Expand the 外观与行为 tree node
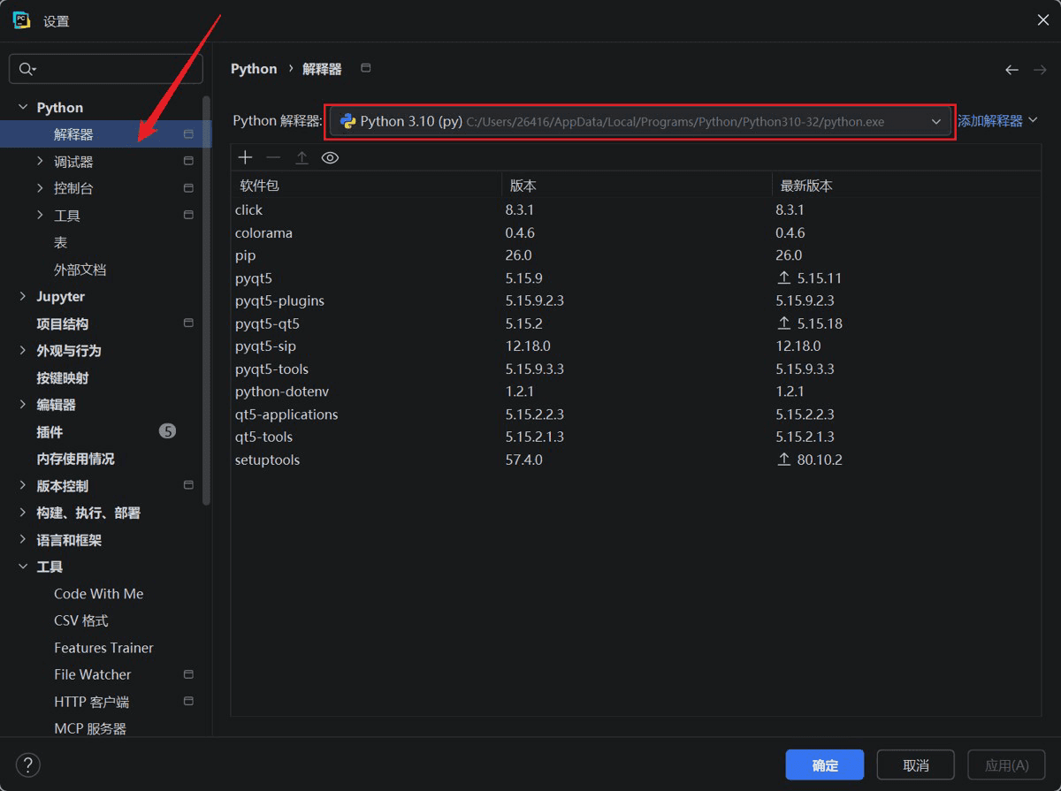 coord(23,350)
